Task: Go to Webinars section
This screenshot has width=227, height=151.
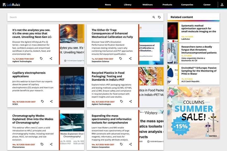Action: point(147,5)
